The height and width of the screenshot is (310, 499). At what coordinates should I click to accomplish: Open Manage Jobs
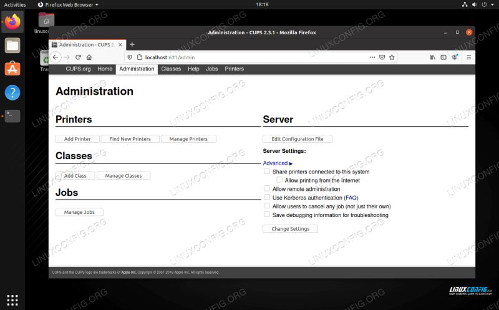point(79,212)
